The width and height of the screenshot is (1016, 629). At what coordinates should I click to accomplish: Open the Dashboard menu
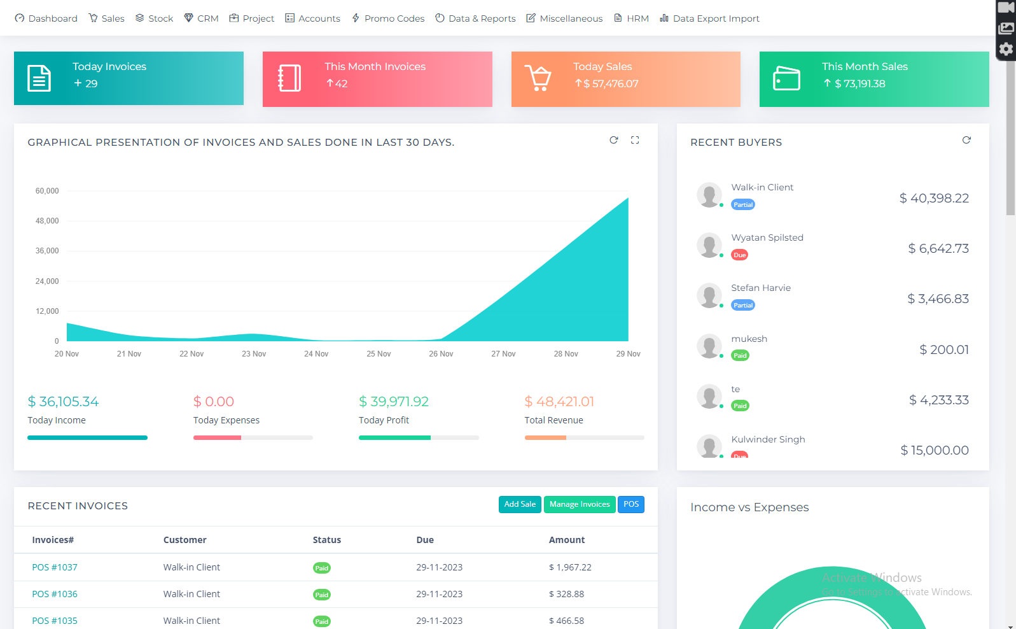click(x=46, y=18)
